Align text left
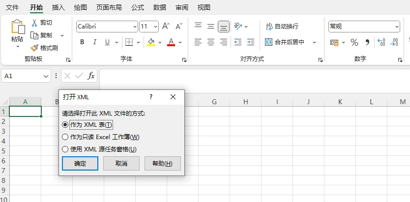Screen dimensions: 410x202 coord(198,42)
